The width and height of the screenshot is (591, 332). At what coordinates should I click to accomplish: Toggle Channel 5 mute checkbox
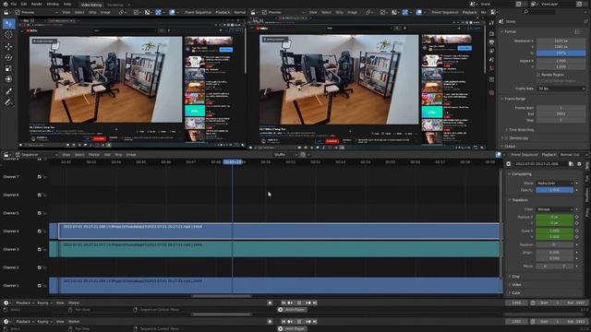click(x=39, y=213)
